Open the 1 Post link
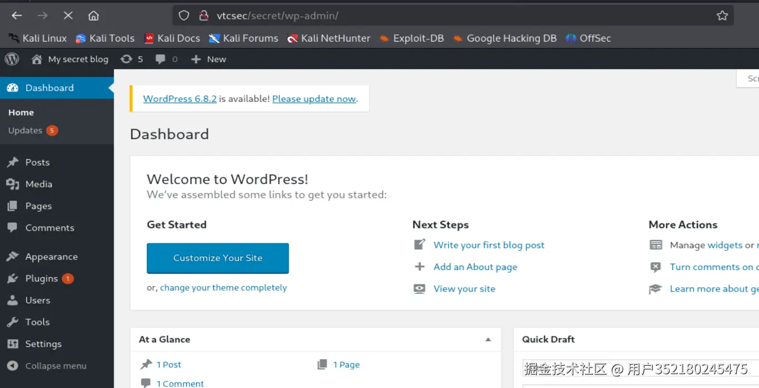This screenshot has height=388, width=759. 168,365
